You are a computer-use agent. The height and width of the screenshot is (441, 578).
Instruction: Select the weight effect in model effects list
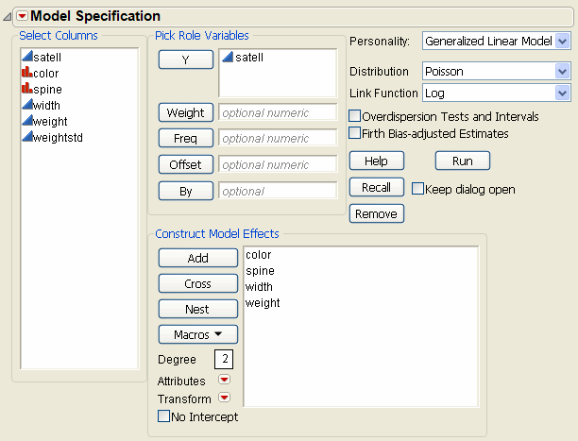(262, 303)
